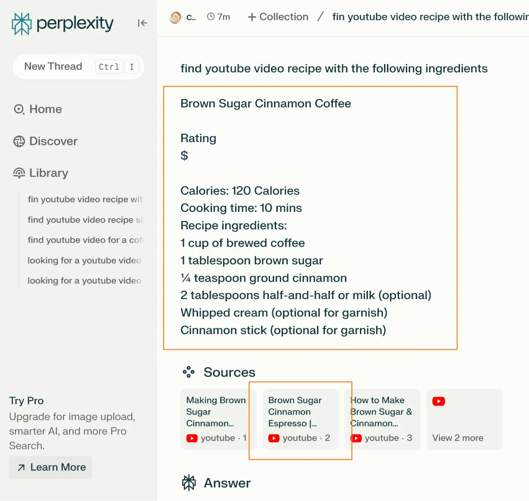This screenshot has width=529, height=501.
Task: Click the YouTube icon in View 2 more card
Action: (x=438, y=401)
